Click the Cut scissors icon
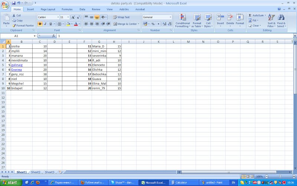 (14, 16)
